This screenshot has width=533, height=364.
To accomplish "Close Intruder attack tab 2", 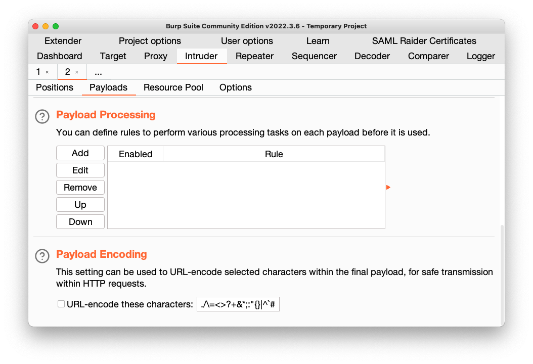I will coord(77,72).
